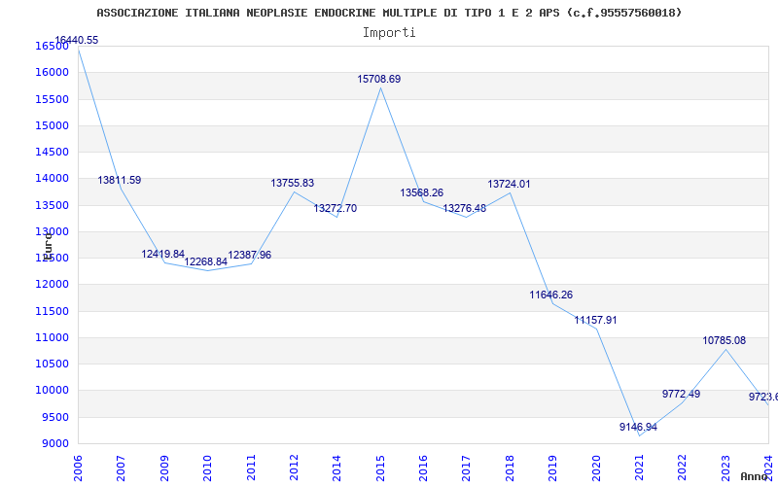Click the 12387.96 data label
The width and height of the screenshot is (778, 486).
(250, 256)
